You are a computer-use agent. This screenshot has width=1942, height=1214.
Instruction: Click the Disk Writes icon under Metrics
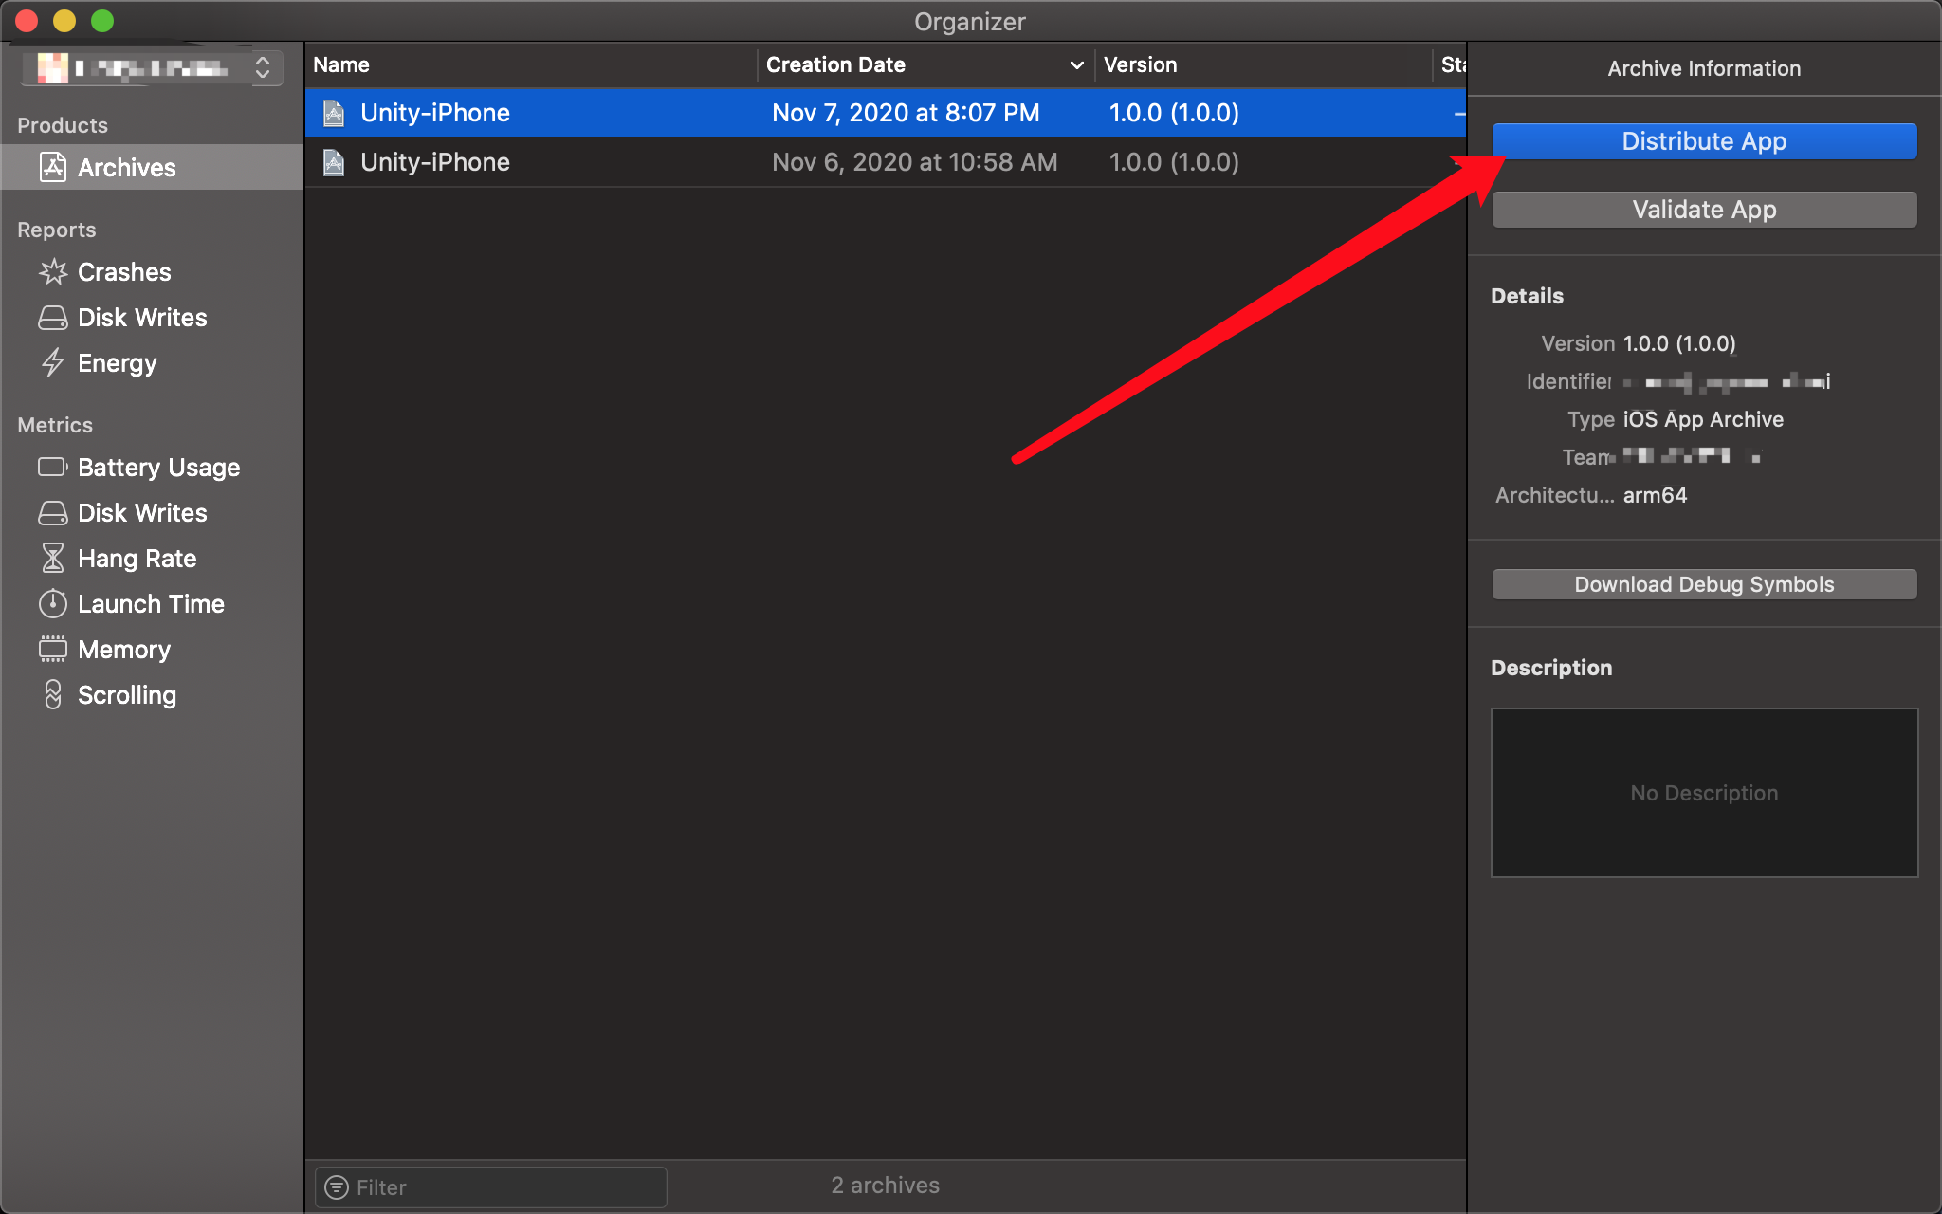(53, 513)
